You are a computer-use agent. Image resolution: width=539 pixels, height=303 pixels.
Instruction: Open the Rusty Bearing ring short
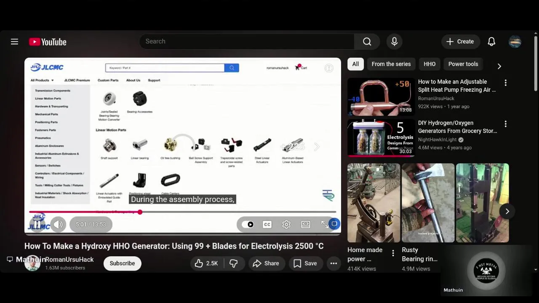[x=428, y=203]
